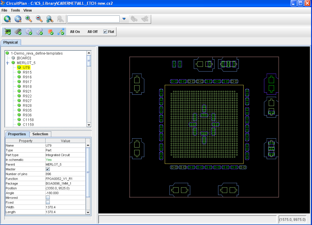
Task: Click the FPGA0052_V1_R1 function value
Action: click(59, 179)
